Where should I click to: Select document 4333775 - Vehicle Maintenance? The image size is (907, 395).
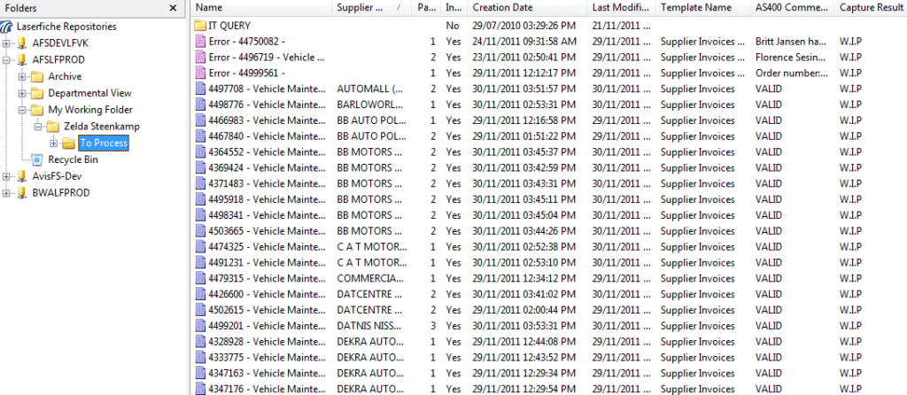click(267, 358)
